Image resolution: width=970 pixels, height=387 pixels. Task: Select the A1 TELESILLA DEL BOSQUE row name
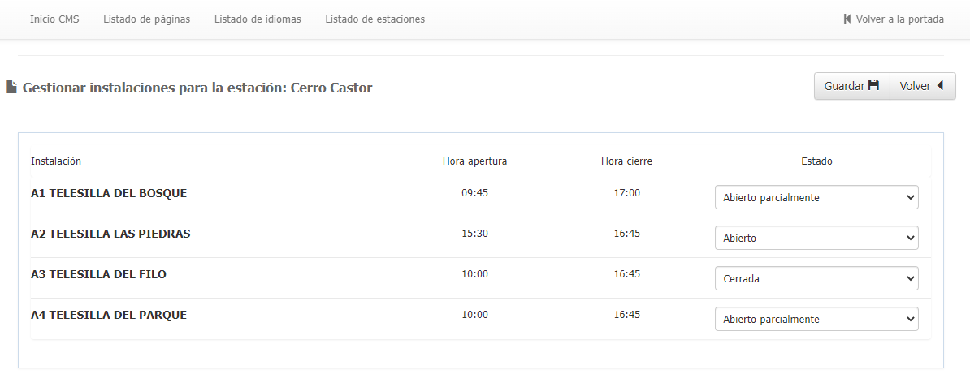click(109, 193)
